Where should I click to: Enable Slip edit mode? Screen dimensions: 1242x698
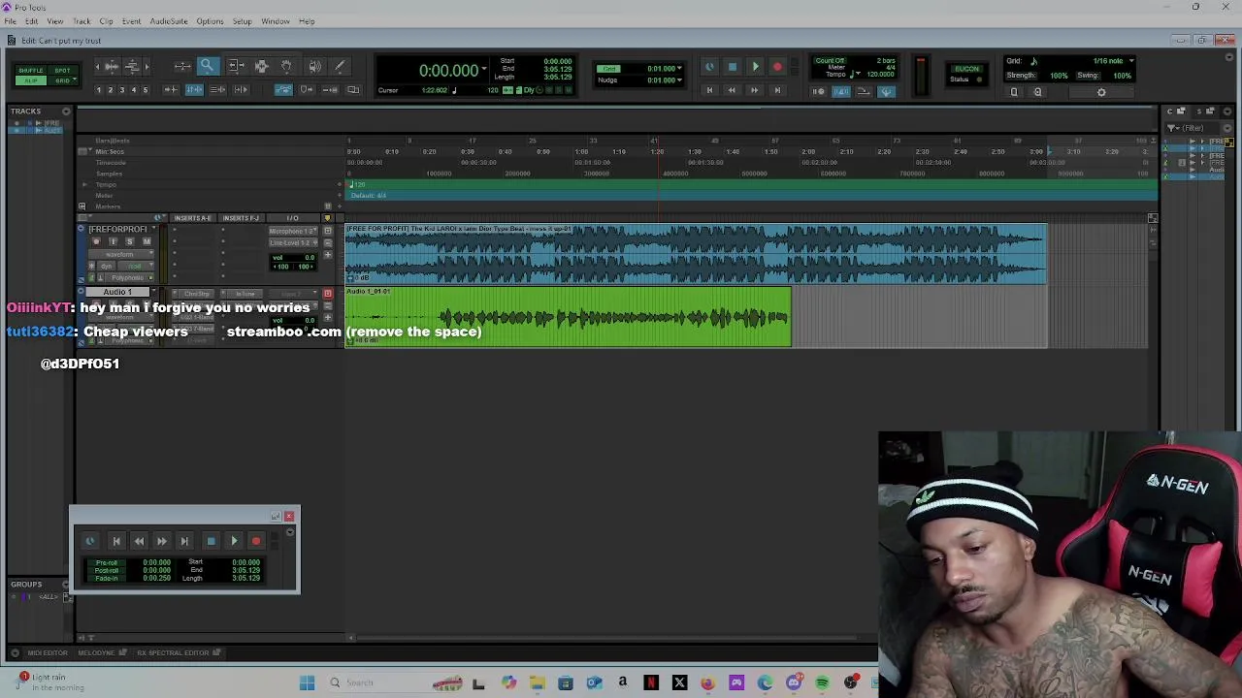(30, 80)
